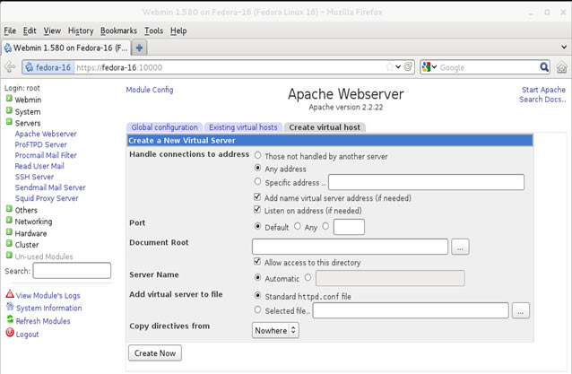Open the Tools menu
Image resolution: width=572 pixels, height=374 pixels.
[153, 30]
